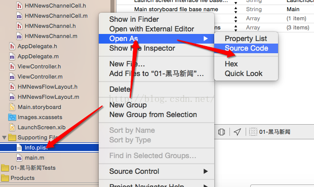Select the Main.storyboard file name
Screen dimensions: 314x187
[40, 107]
